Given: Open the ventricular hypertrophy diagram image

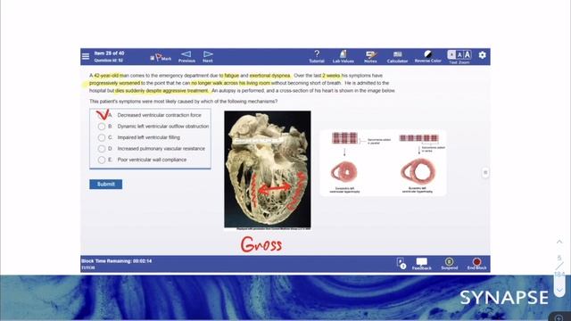Looking at the screenshot, I should (383, 163).
